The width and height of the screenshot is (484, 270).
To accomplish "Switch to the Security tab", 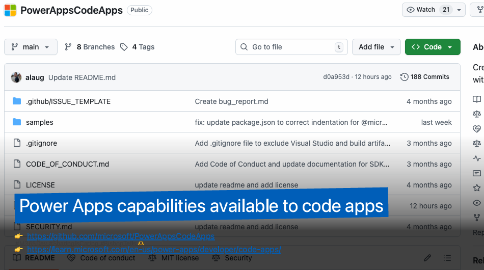I will click(232, 258).
